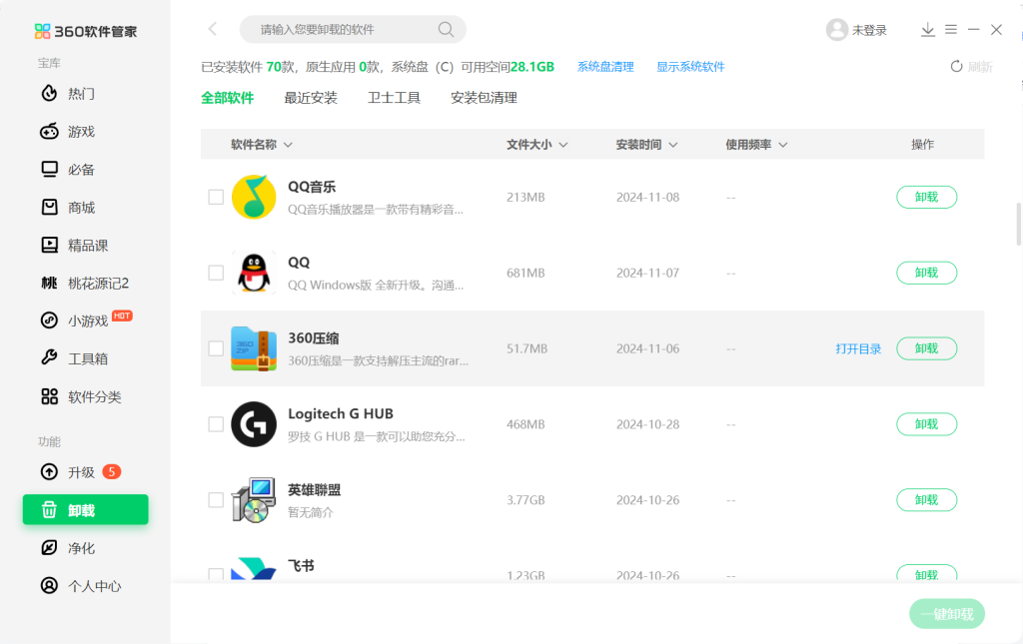Select the 必备 monitor icon
Screen dimensions: 1023x644
pos(49,170)
